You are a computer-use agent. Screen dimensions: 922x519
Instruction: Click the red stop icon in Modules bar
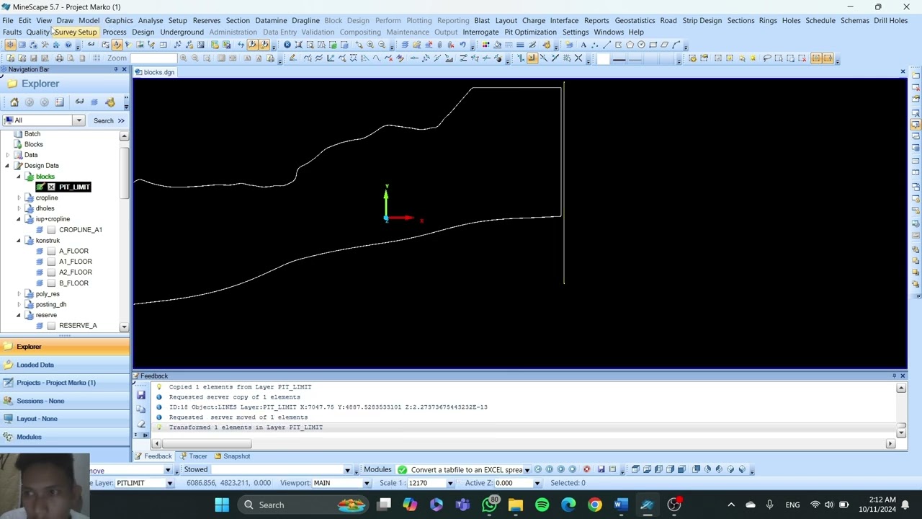(586, 469)
